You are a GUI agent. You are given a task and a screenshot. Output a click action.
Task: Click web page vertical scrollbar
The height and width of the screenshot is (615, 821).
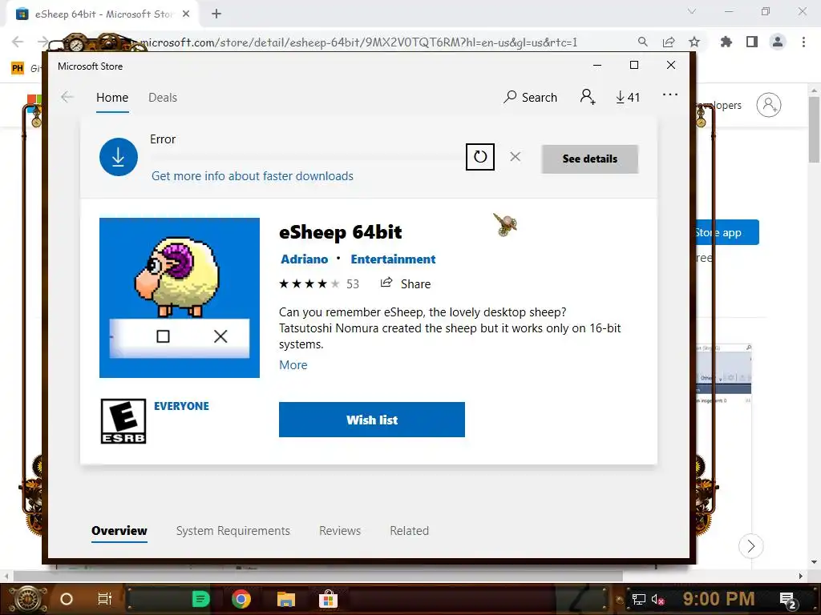[x=814, y=130]
